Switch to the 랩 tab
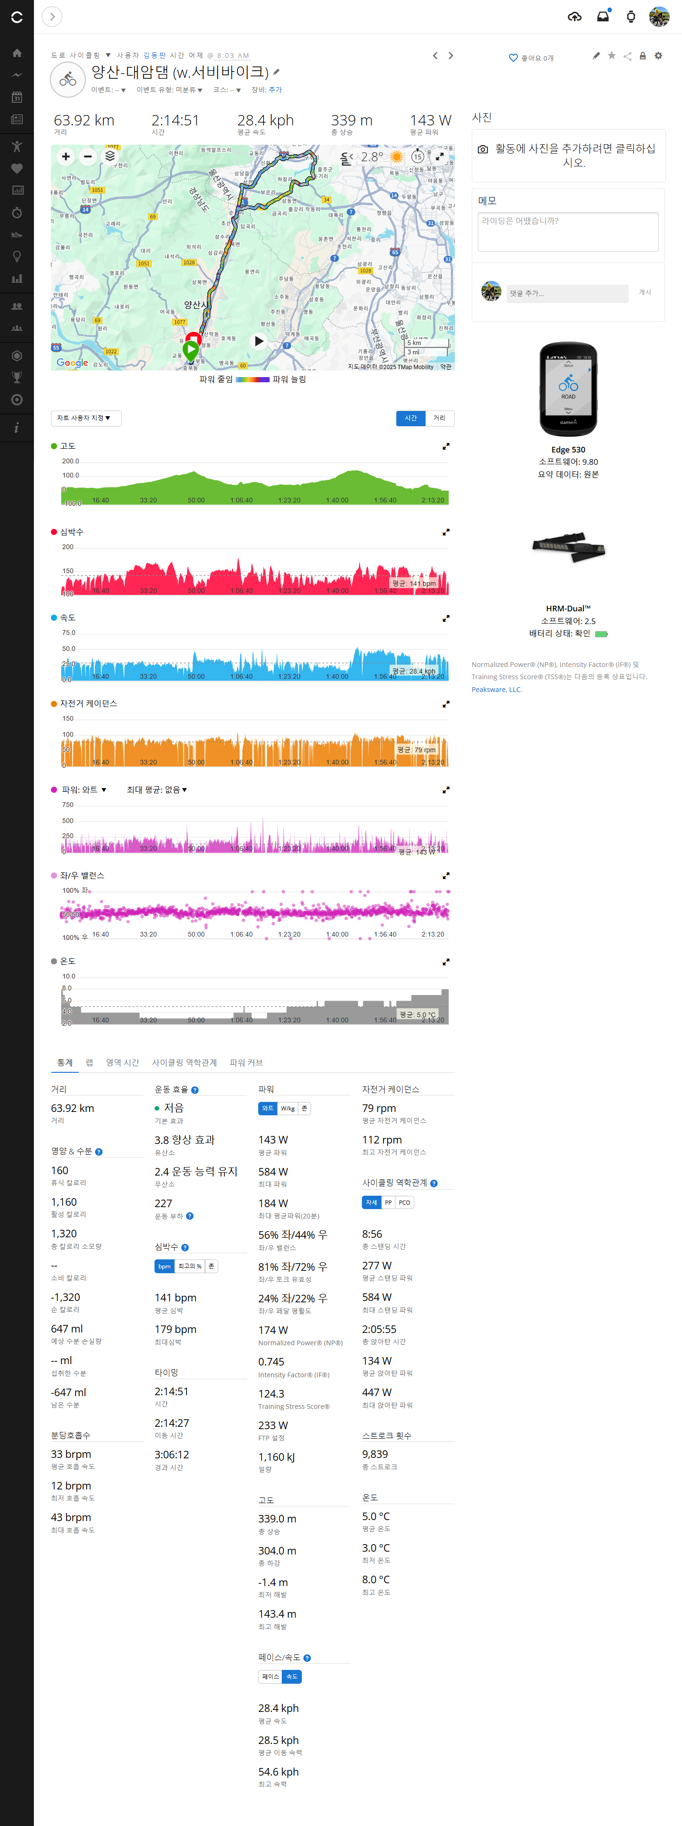This screenshot has width=682, height=1826. (90, 1062)
